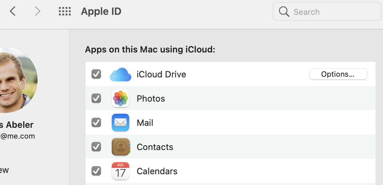
Task: Click the Contacts app icon
Action: (120, 147)
